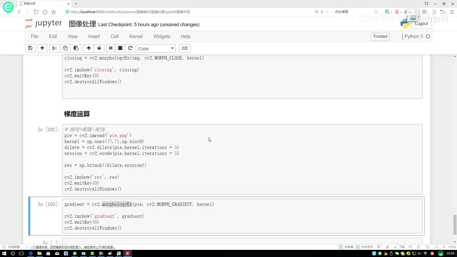Click the 150% zoom level indicator
This screenshot has height=257, width=457.
pos(452,247)
